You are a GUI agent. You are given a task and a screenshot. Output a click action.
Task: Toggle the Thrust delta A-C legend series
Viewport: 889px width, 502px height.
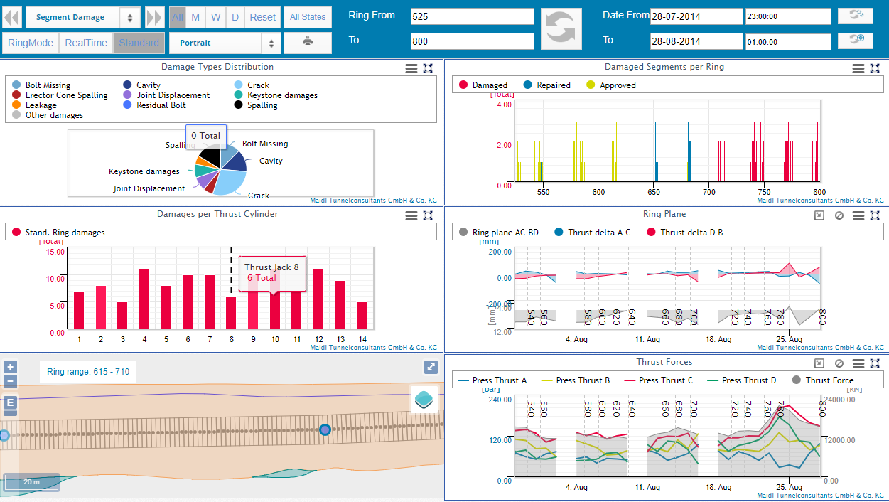point(591,233)
